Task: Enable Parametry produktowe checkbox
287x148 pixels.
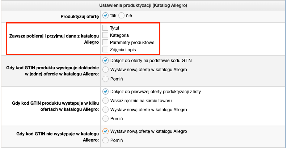Action: pyautogui.click(x=105, y=42)
